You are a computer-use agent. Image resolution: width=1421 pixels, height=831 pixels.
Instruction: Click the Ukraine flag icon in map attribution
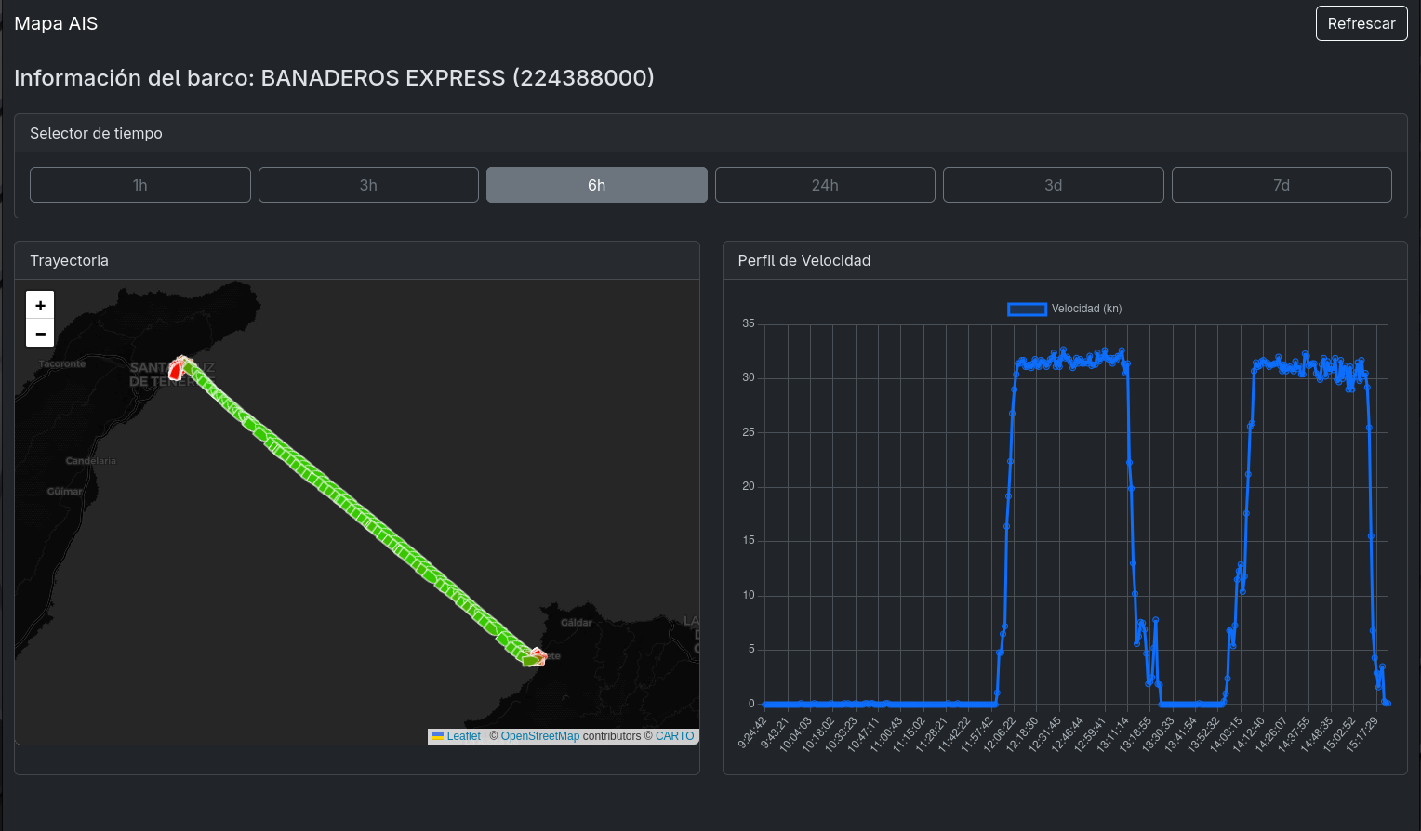437,736
